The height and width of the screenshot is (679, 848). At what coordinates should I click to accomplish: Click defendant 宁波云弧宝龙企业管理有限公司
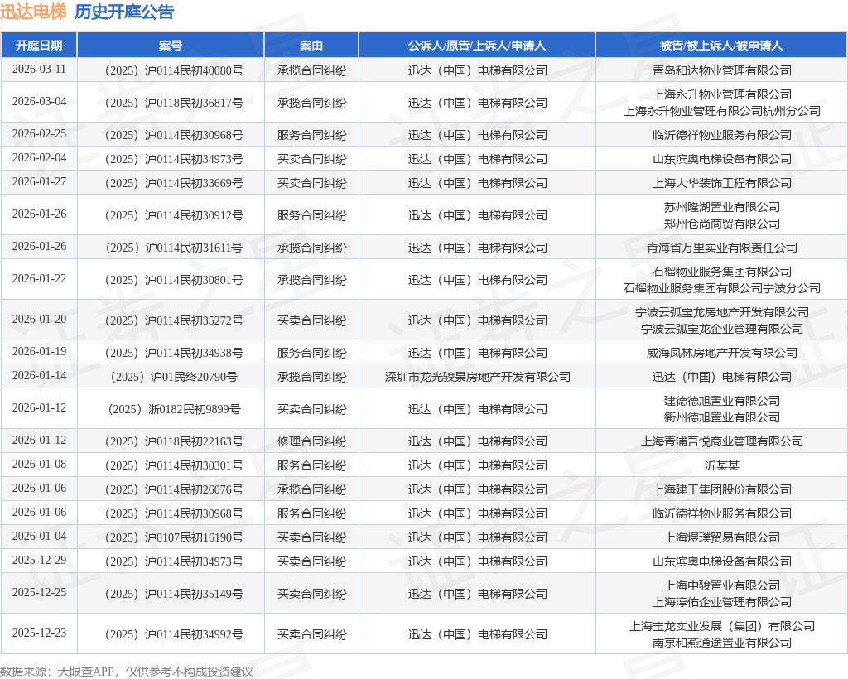tap(722, 329)
